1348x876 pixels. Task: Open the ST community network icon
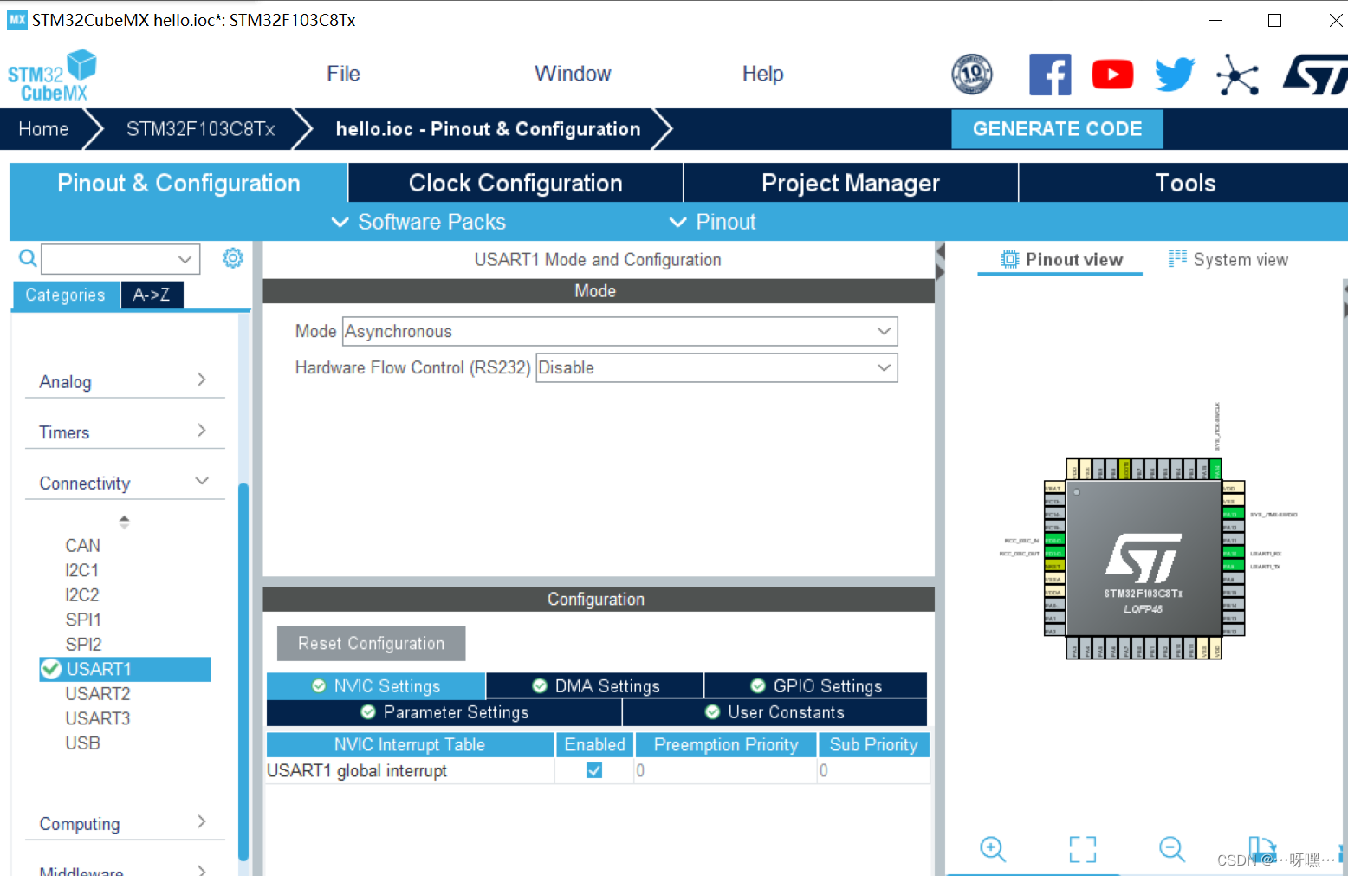pyautogui.click(x=1237, y=75)
